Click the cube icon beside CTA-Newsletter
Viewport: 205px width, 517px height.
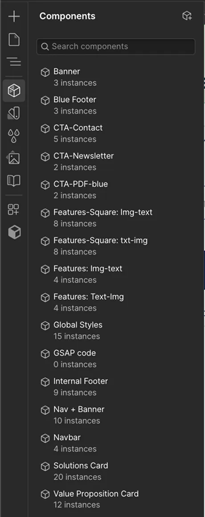[x=45, y=157]
